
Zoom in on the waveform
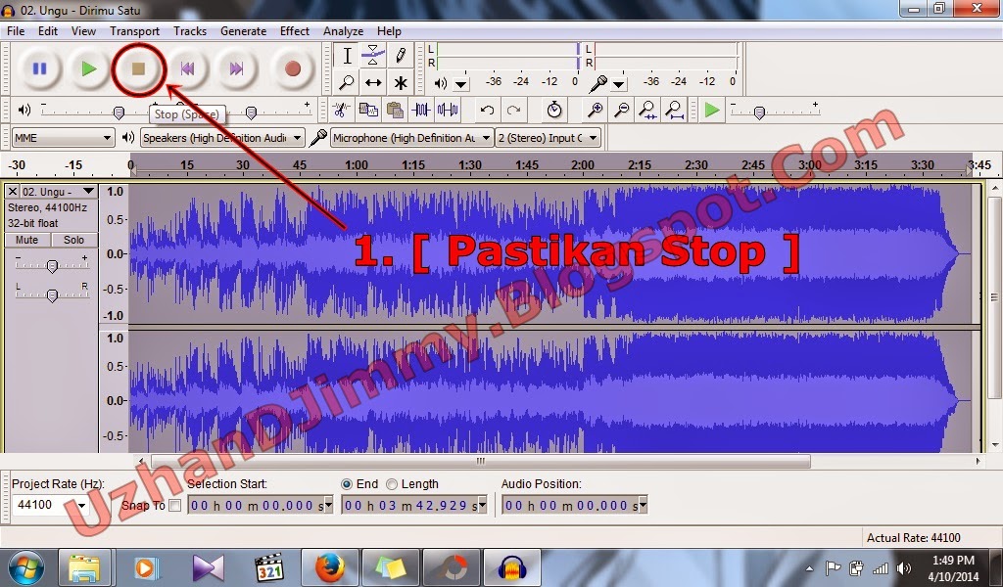595,110
